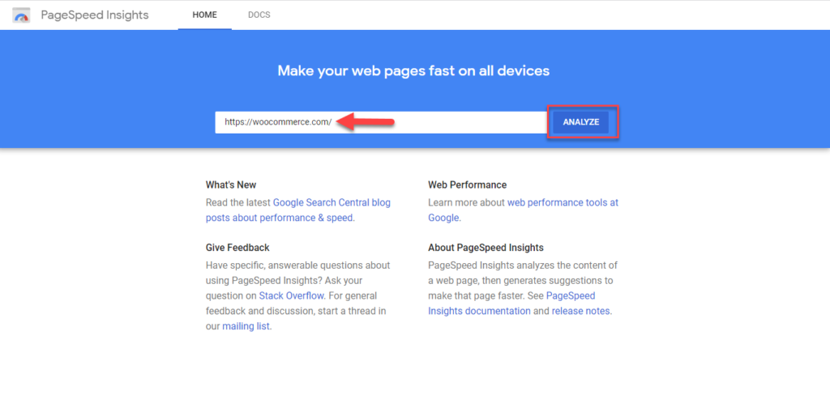Click the What's New heading

[231, 185]
